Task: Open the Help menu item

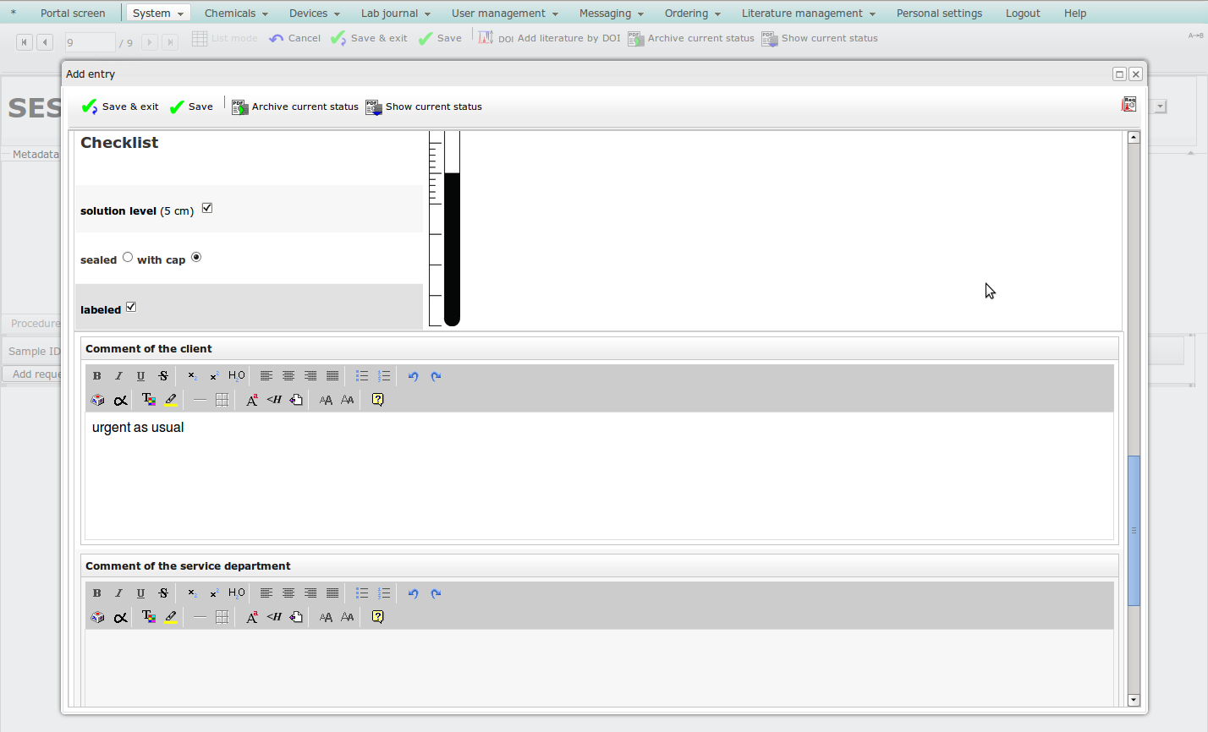Action: coord(1074,14)
